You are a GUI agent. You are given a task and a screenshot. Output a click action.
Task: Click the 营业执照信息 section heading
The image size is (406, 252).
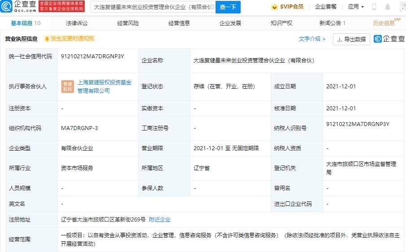tap(21, 39)
